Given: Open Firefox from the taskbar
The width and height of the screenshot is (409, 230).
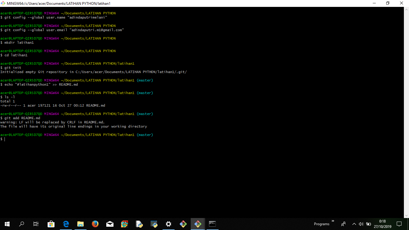Looking at the screenshot, I should click(x=95, y=224).
